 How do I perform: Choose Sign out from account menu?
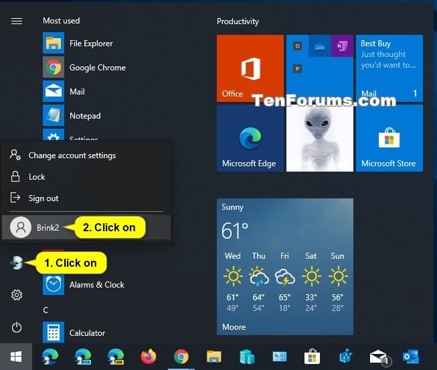pyautogui.click(x=87, y=198)
